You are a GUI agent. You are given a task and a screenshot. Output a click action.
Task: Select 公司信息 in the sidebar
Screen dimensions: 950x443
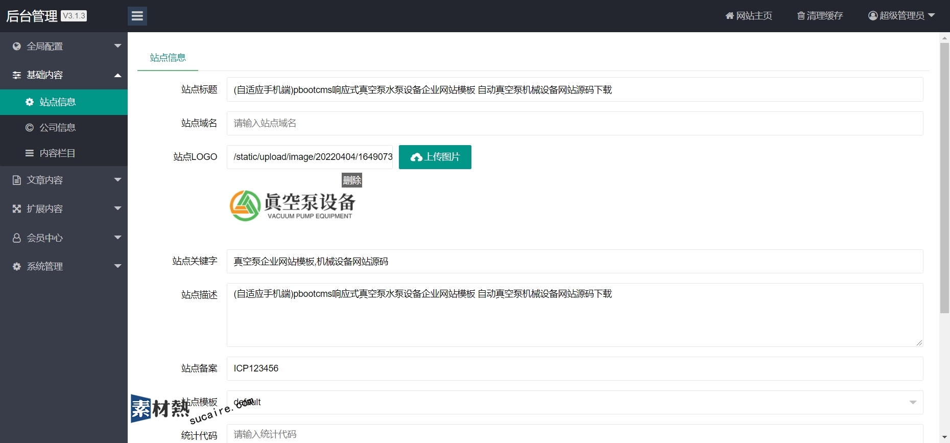click(x=57, y=127)
